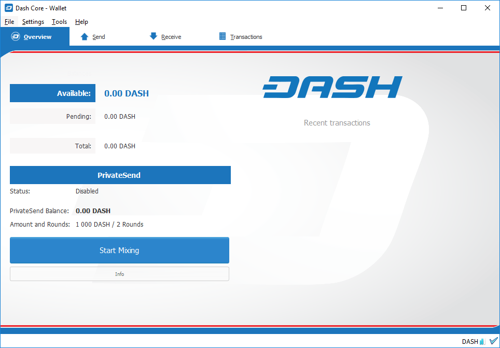Select the Receive tab
Viewport: 500px width, 348px height.
pos(172,36)
